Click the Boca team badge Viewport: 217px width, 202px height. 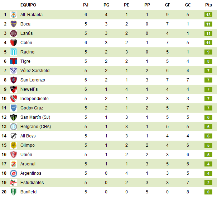pyautogui.click(x=14, y=24)
